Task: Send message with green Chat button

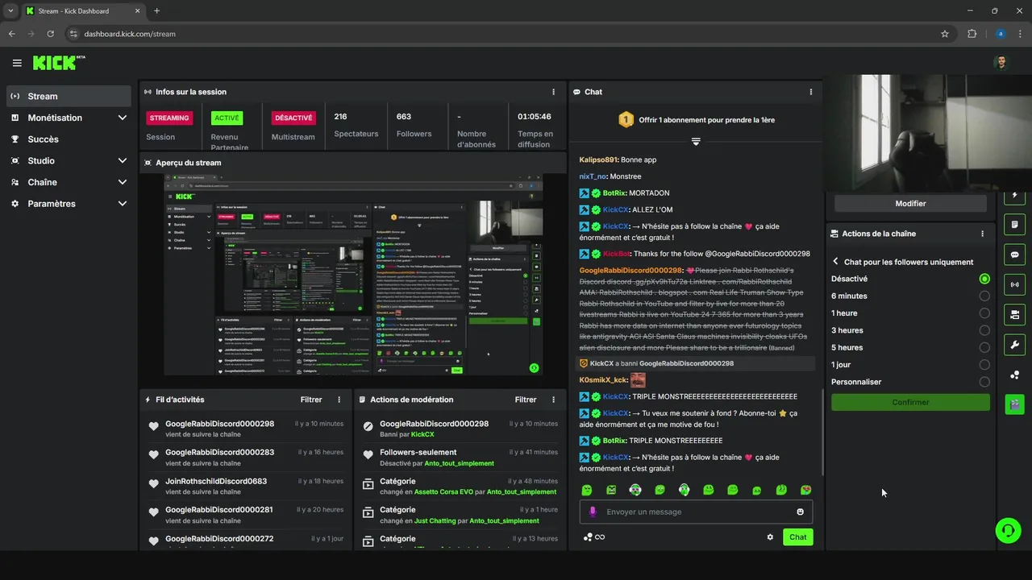Action: tap(797, 537)
